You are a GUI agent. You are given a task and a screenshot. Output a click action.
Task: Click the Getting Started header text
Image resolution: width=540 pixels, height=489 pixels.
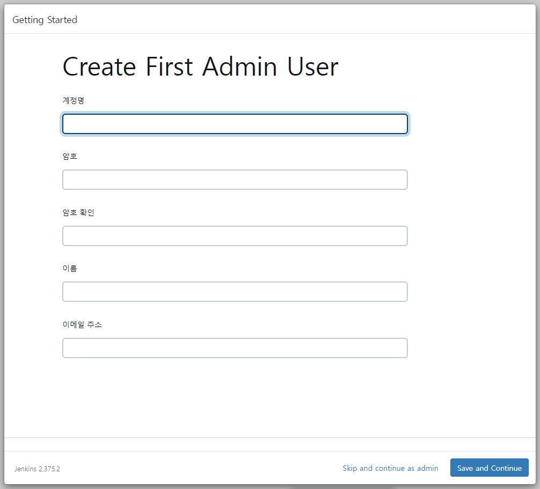pyautogui.click(x=45, y=20)
